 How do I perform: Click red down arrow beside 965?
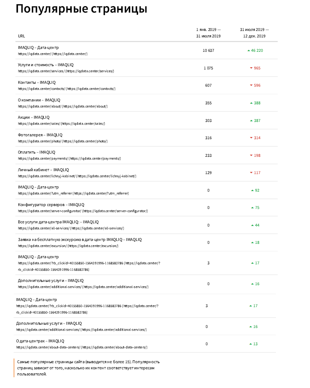pos(251,68)
